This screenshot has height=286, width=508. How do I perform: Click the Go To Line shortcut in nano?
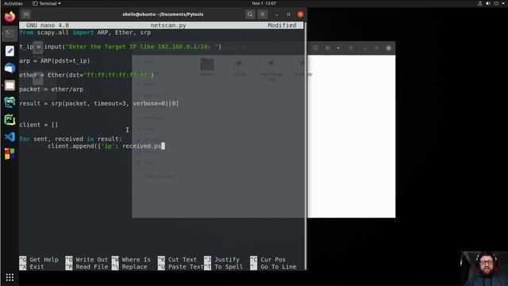pos(273,267)
